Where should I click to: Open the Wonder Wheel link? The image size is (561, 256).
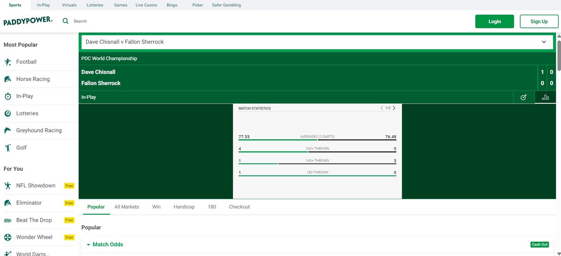pos(34,237)
